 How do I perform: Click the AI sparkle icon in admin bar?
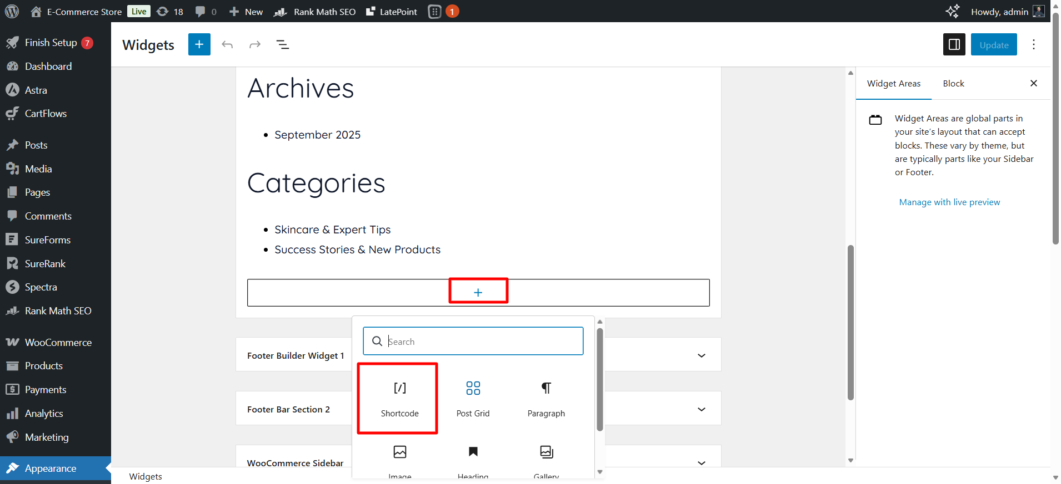tap(953, 11)
